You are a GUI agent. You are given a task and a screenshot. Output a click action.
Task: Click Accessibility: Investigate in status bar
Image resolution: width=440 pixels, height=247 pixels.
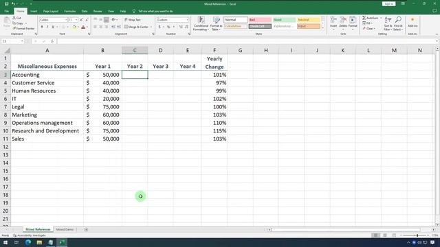pyautogui.click(x=30, y=235)
